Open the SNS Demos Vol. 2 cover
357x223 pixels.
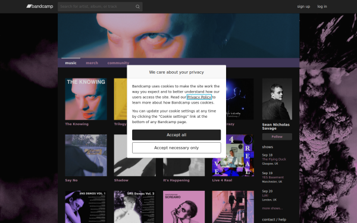pyautogui.click(x=135, y=207)
